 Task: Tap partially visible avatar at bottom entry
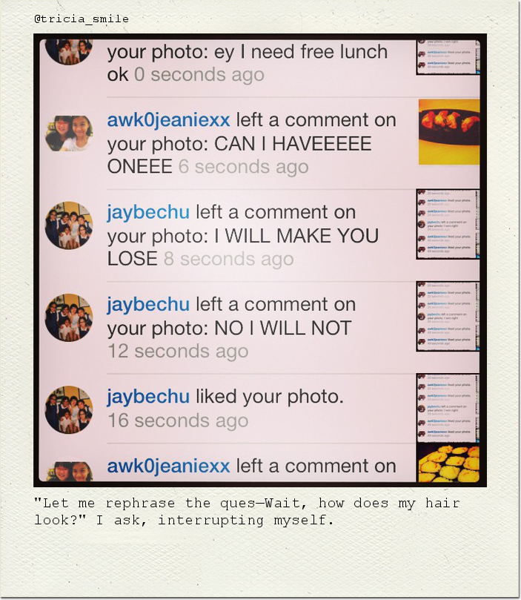pyautogui.click(x=70, y=472)
